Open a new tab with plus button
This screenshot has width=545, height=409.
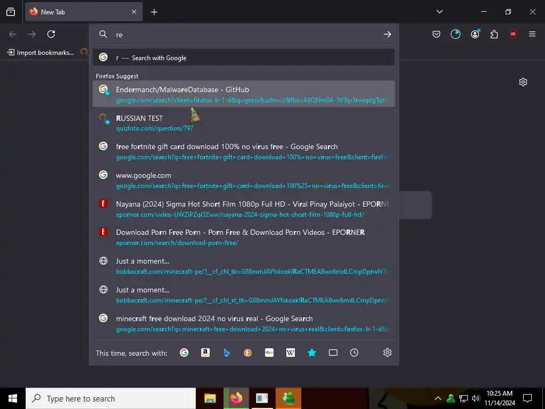154,12
